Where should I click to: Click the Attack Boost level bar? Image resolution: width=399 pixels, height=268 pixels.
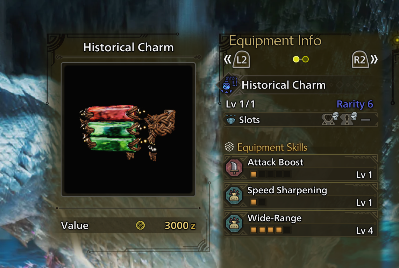tap(271, 174)
